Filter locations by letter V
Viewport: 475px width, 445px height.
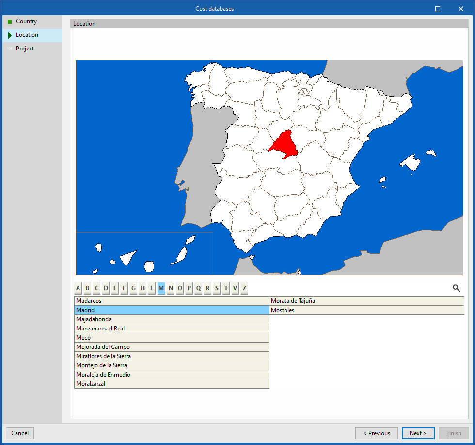235,288
